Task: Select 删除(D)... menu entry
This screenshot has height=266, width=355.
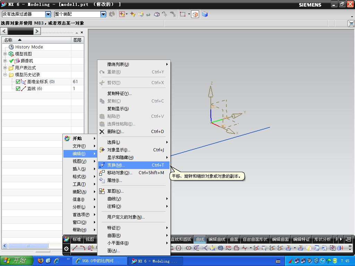Action: pos(134,131)
